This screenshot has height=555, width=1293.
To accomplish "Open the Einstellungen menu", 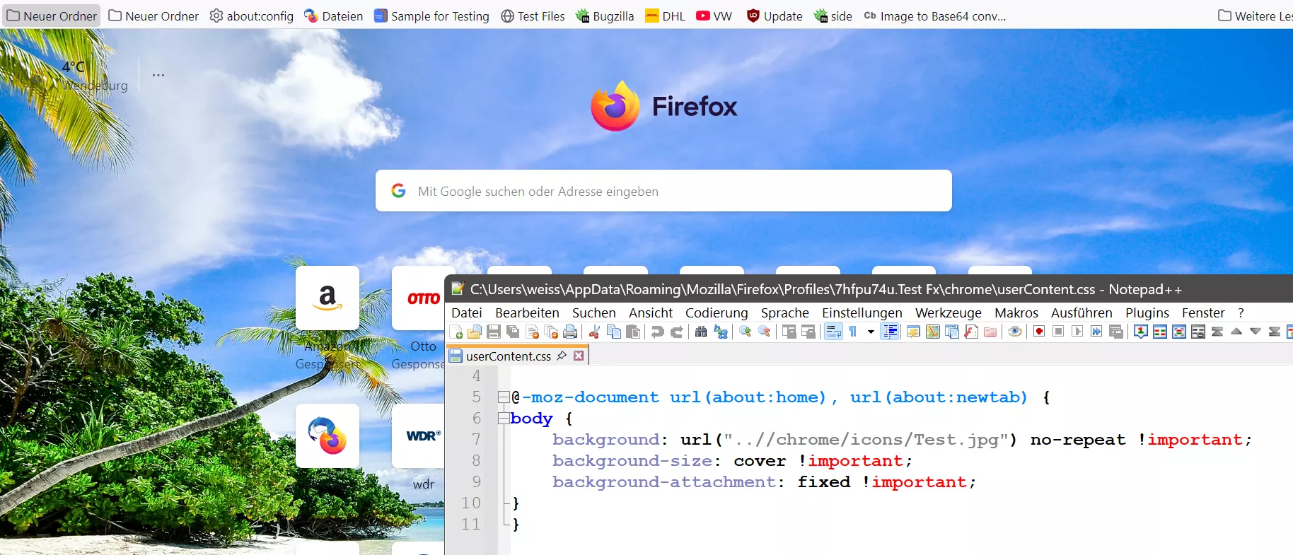I will pos(862,312).
